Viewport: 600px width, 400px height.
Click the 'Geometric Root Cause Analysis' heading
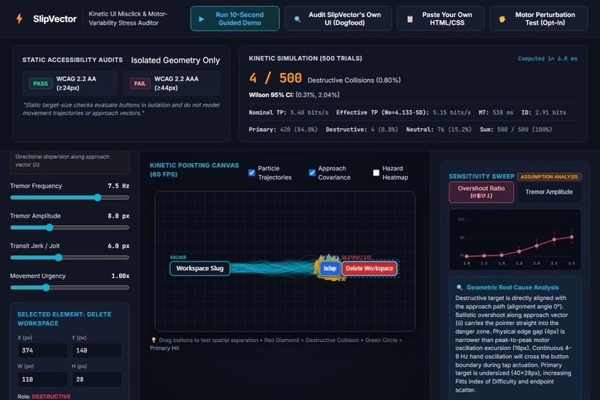click(x=512, y=288)
